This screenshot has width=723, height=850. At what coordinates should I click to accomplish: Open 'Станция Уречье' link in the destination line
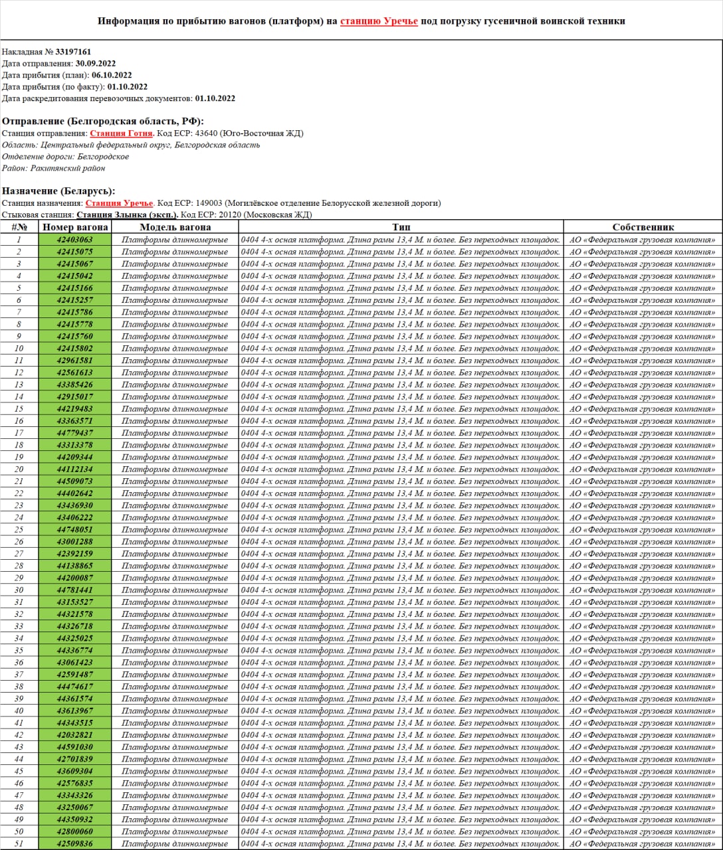coord(118,203)
